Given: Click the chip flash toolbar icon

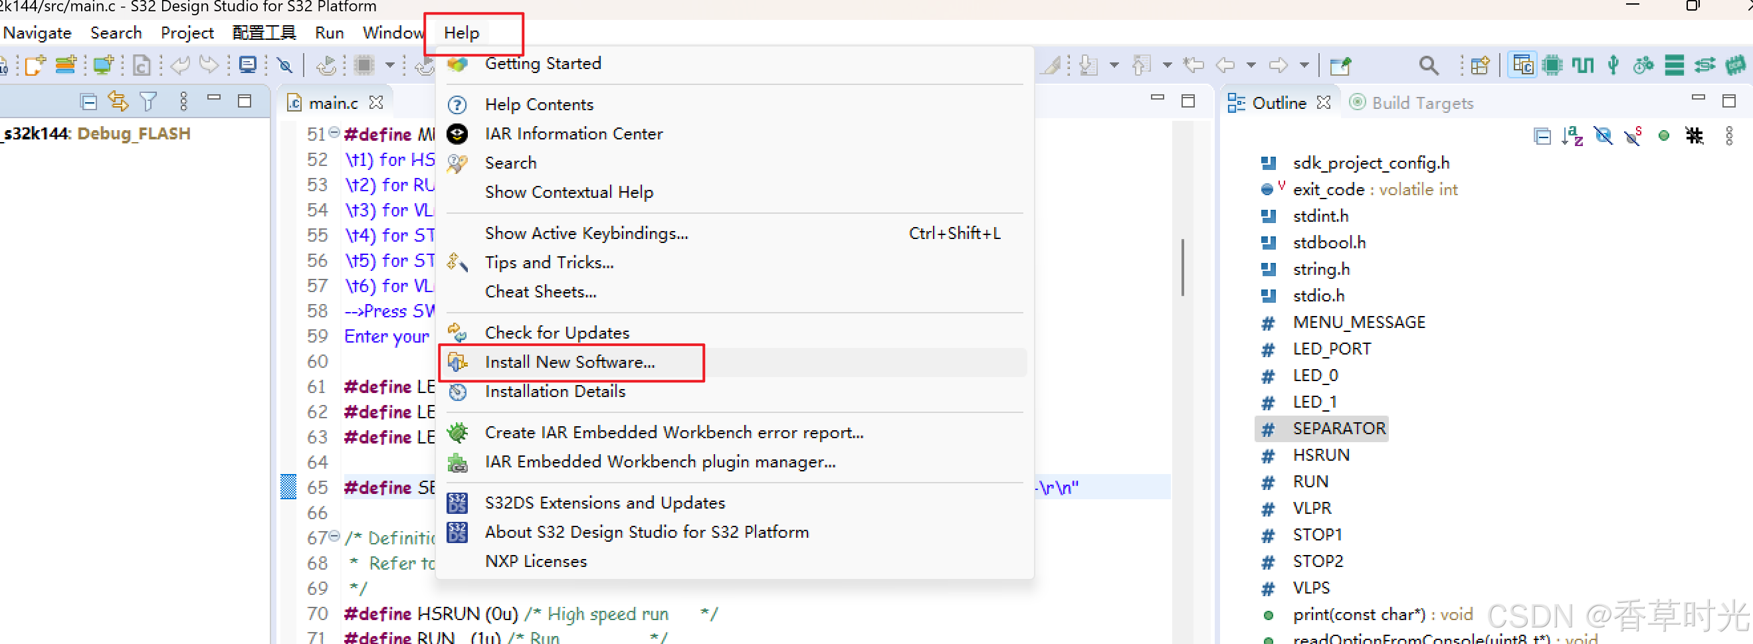Looking at the screenshot, I should click(364, 65).
